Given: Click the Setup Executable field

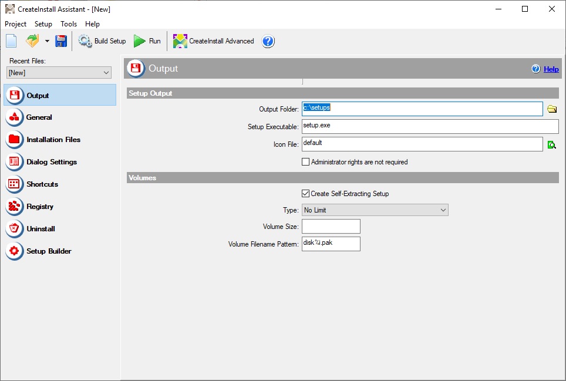Looking at the screenshot, I should pos(430,126).
